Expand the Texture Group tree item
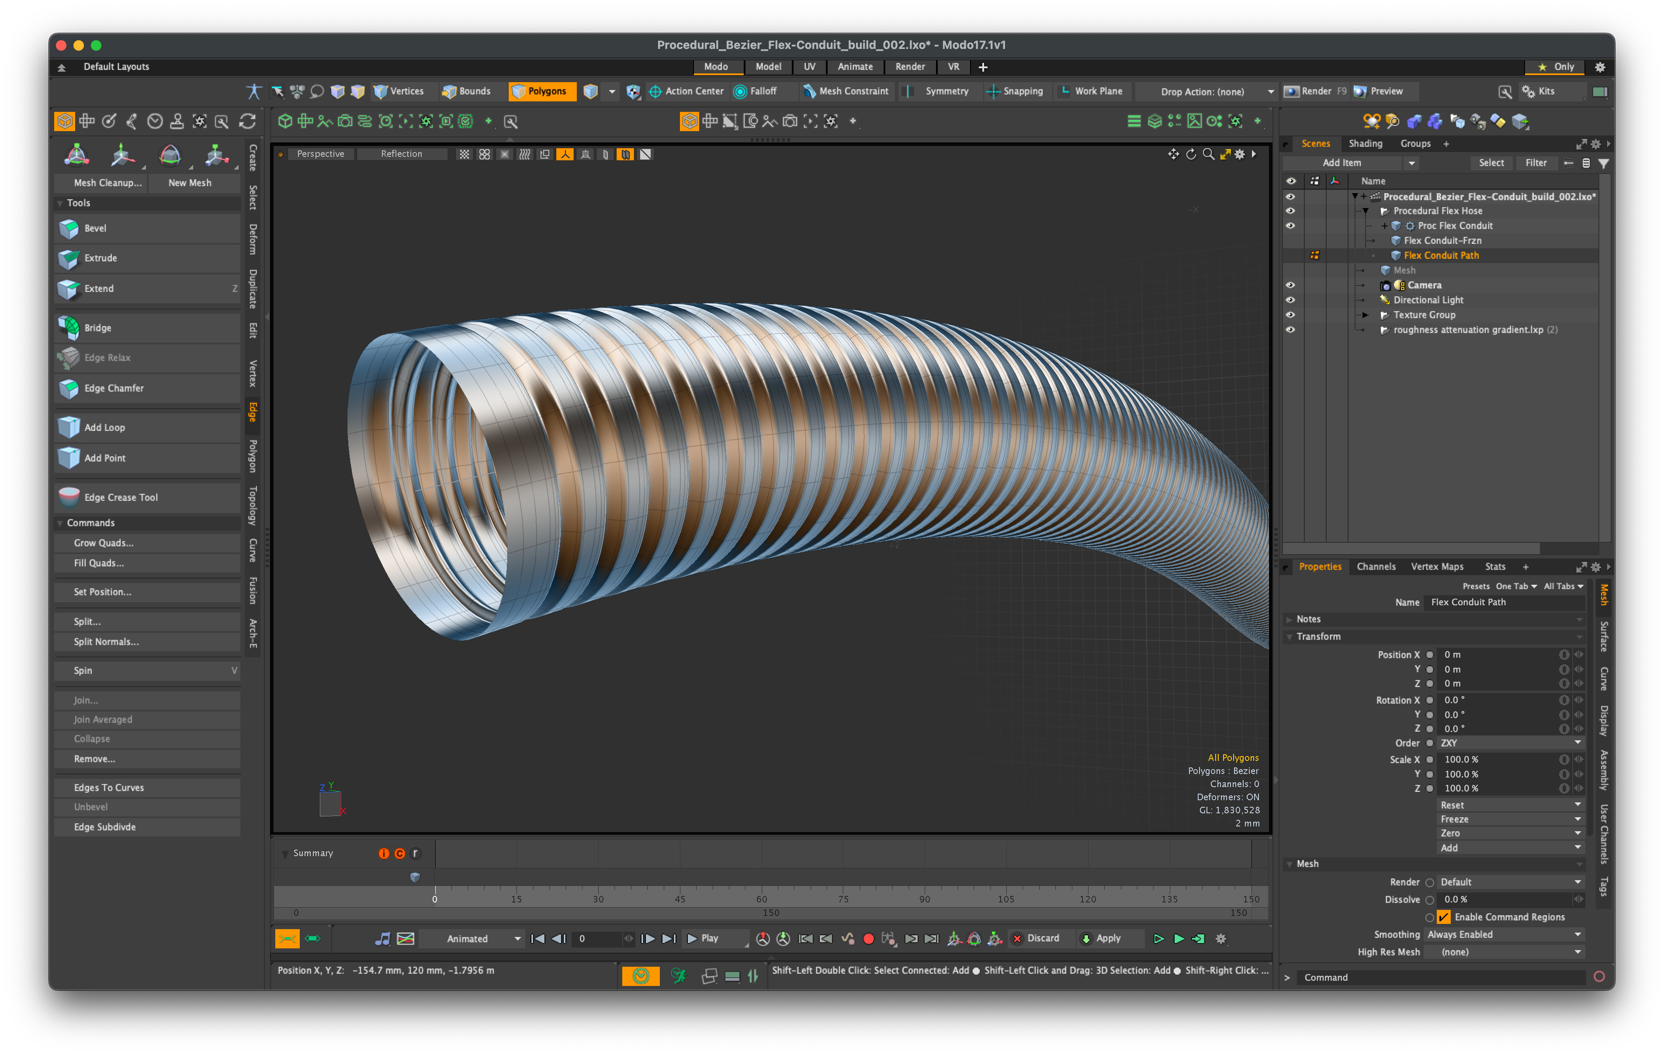Screen dimensions: 1664x1055 (1366, 315)
